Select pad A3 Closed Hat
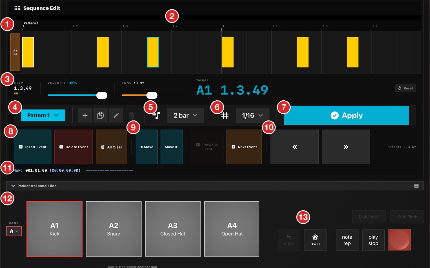This screenshot has width=430, height=268. [173, 229]
